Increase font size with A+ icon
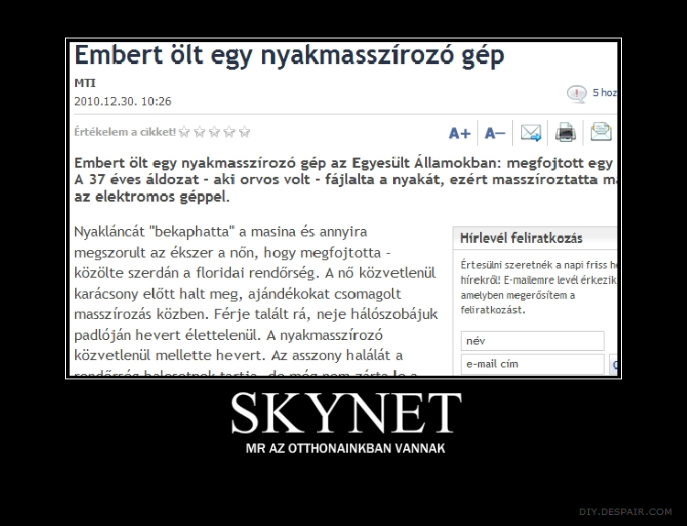Viewport: 687px width, 526px height. (x=459, y=133)
